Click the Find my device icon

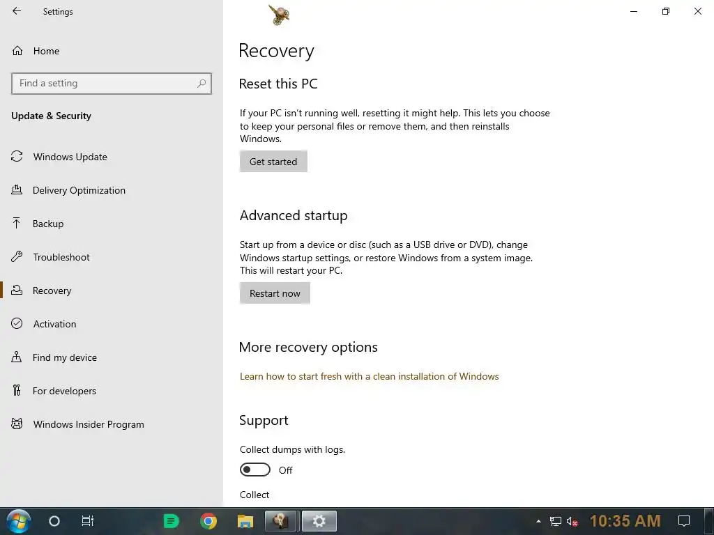[17, 357]
